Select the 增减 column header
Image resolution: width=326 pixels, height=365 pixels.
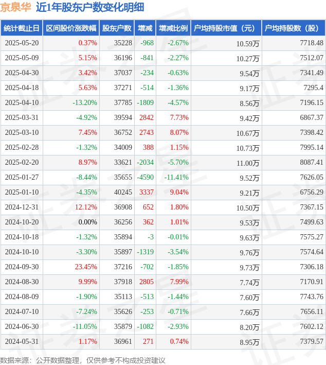click(x=145, y=28)
